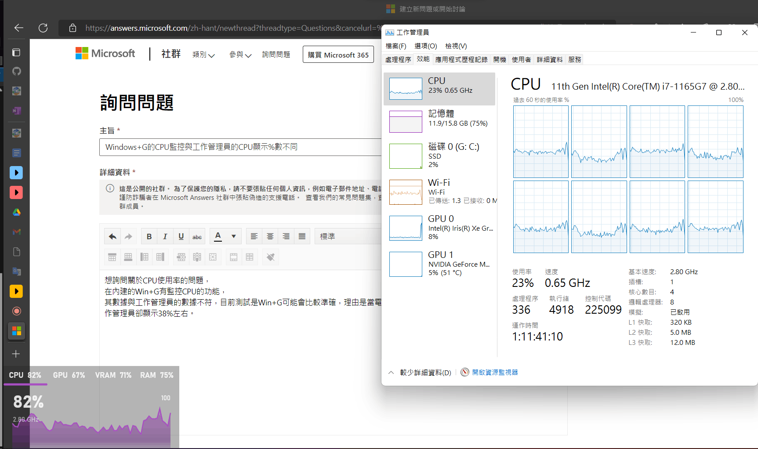This screenshot has height=449, width=758.
Task: Justify the text
Action: tap(302, 236)
